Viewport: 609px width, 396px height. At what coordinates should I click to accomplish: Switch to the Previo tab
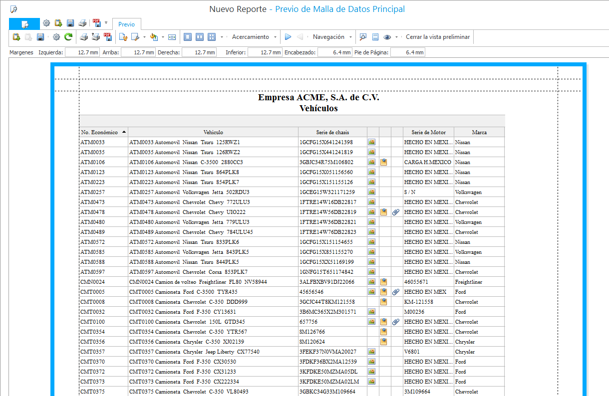(126, 24)
